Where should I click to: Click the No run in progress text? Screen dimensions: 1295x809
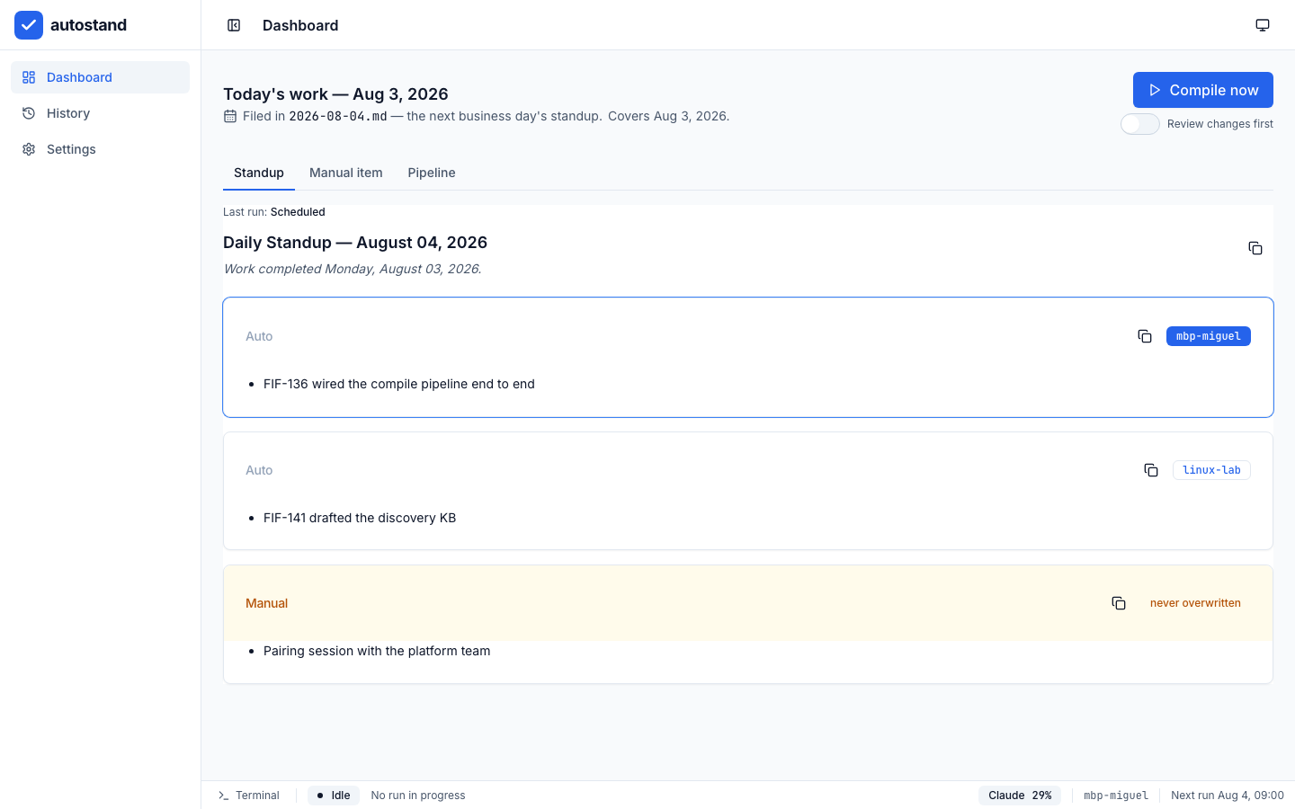418,796
